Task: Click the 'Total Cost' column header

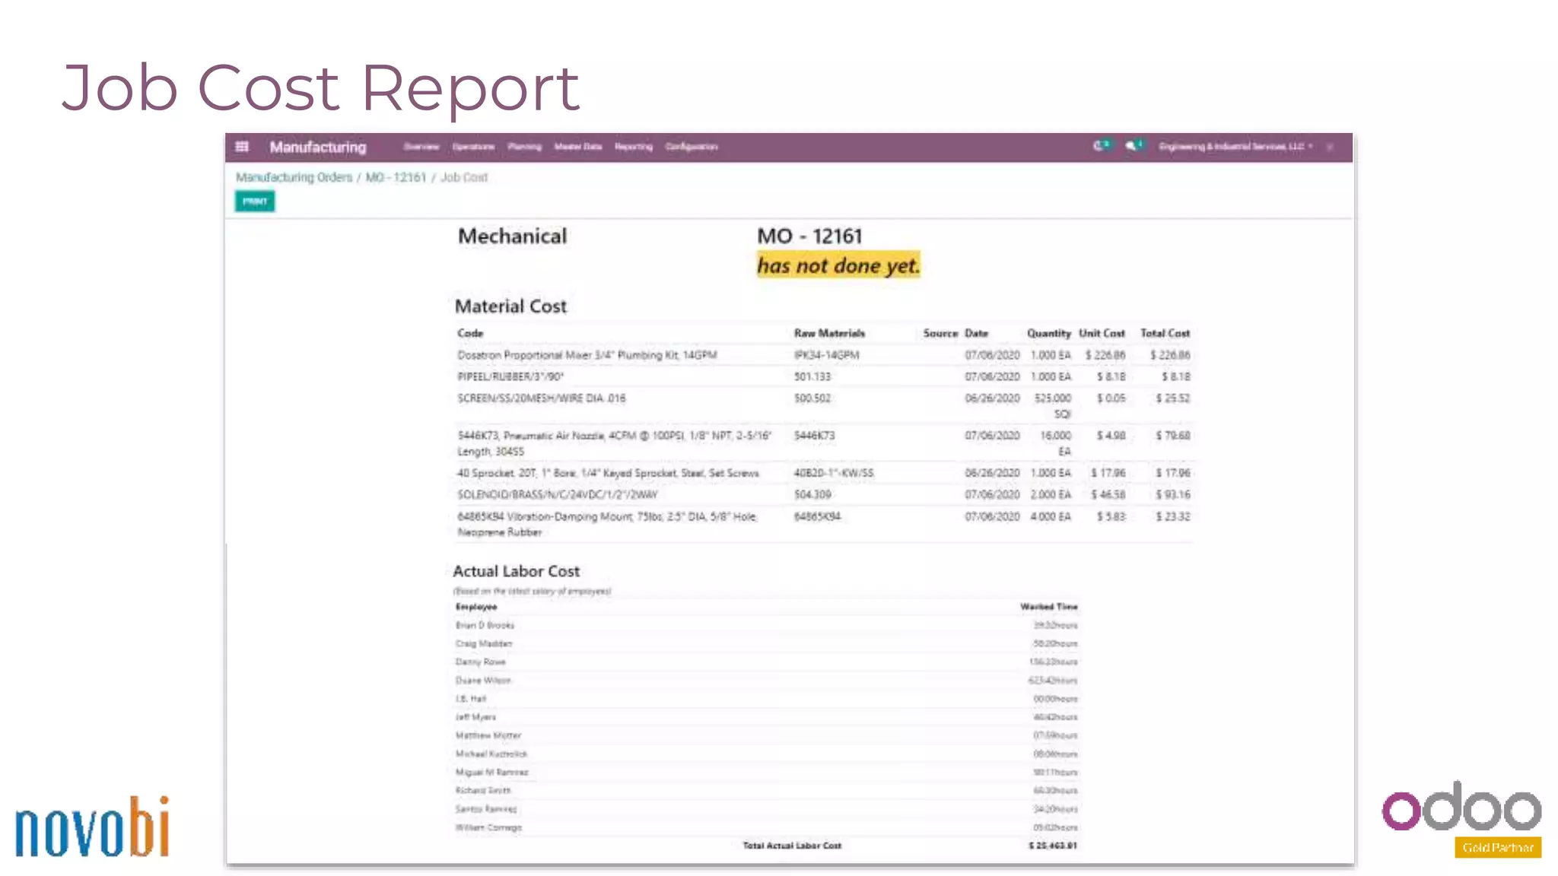Action: 1165,333
